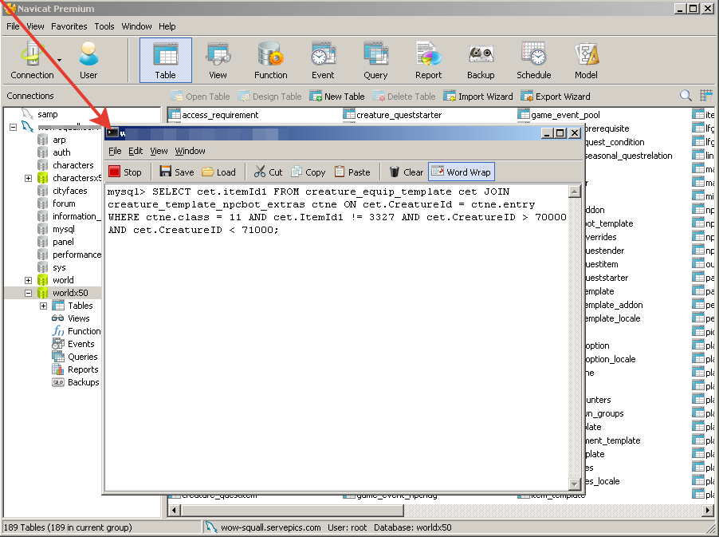Click the console scrollbar down arrow
This screenshot has height=537, width=719.
(x=574, y=484)
